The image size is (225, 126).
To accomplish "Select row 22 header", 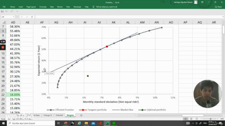I will (3, 95).
